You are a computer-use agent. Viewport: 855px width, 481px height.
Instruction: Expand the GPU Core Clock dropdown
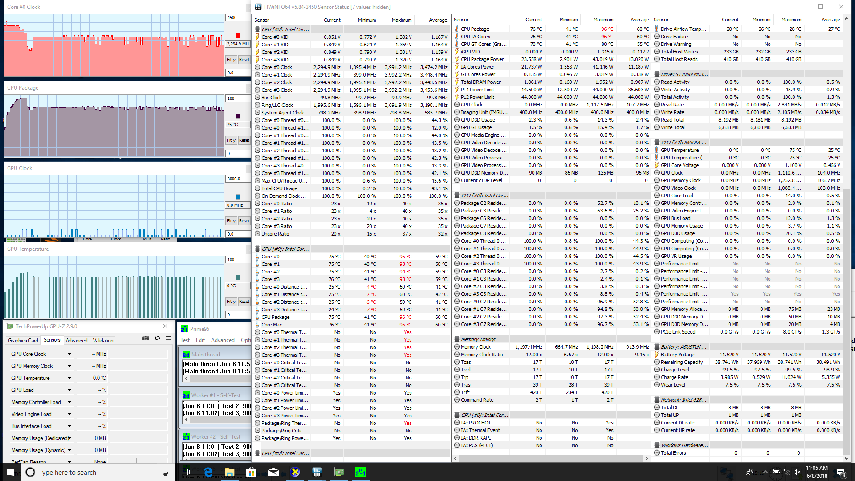click(69, 354)
